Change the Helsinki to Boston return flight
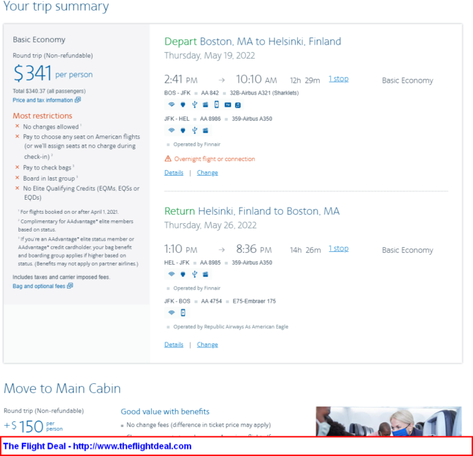Viewport: 473px width, 456px height. coord(208,344)
